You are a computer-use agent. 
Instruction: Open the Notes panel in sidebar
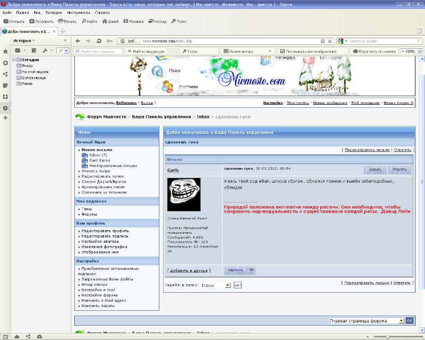point(5,85)
